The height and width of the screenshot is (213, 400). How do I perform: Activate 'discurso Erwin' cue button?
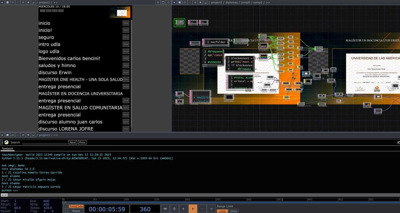[x=126, y=73]
